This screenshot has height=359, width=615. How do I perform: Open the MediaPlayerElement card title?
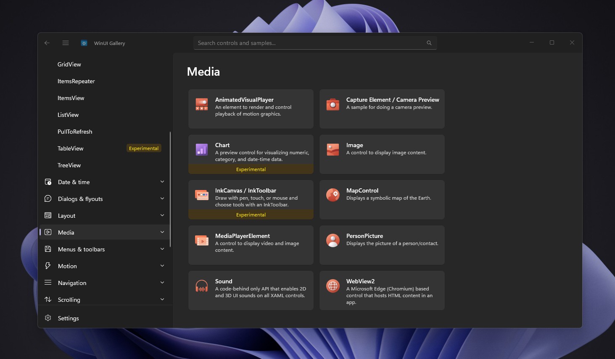[x=243, y=236]
